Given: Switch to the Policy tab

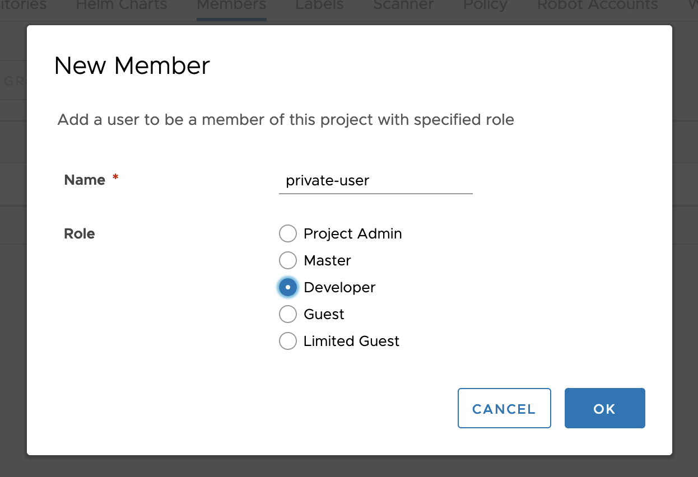Looking at the screenshot, I should 485,6.
